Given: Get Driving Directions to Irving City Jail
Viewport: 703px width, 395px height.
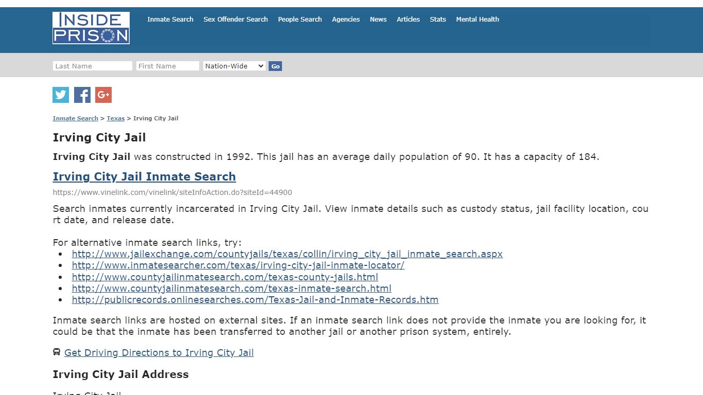Looking at the screenshot, I should click(x=159, y=352).
